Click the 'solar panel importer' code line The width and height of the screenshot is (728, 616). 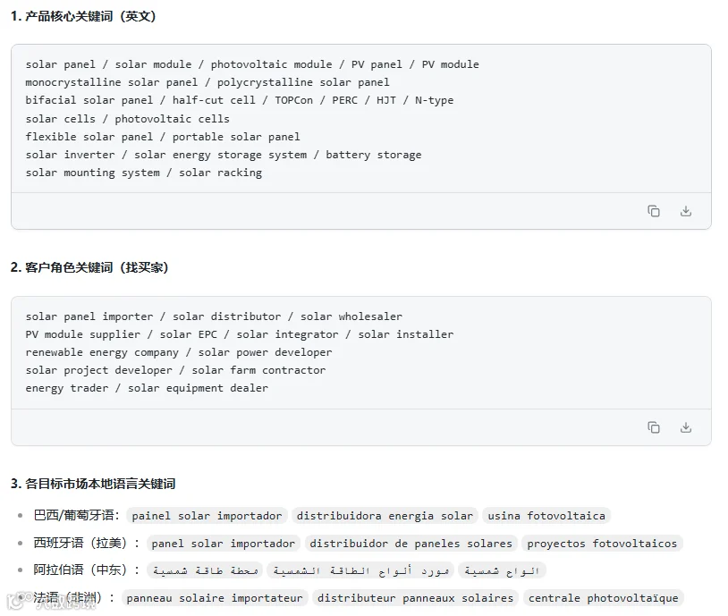tap(214, 316)
